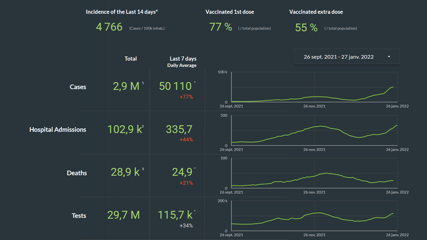Click the arrow beside the date range

pyautogui.click(x=389, y=57)
